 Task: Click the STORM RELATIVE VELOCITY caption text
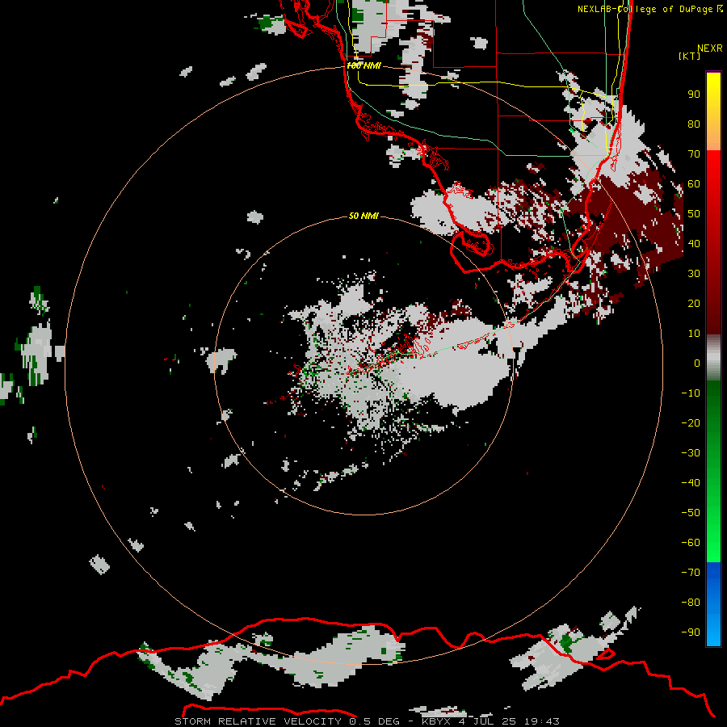(x=258, y=721)
